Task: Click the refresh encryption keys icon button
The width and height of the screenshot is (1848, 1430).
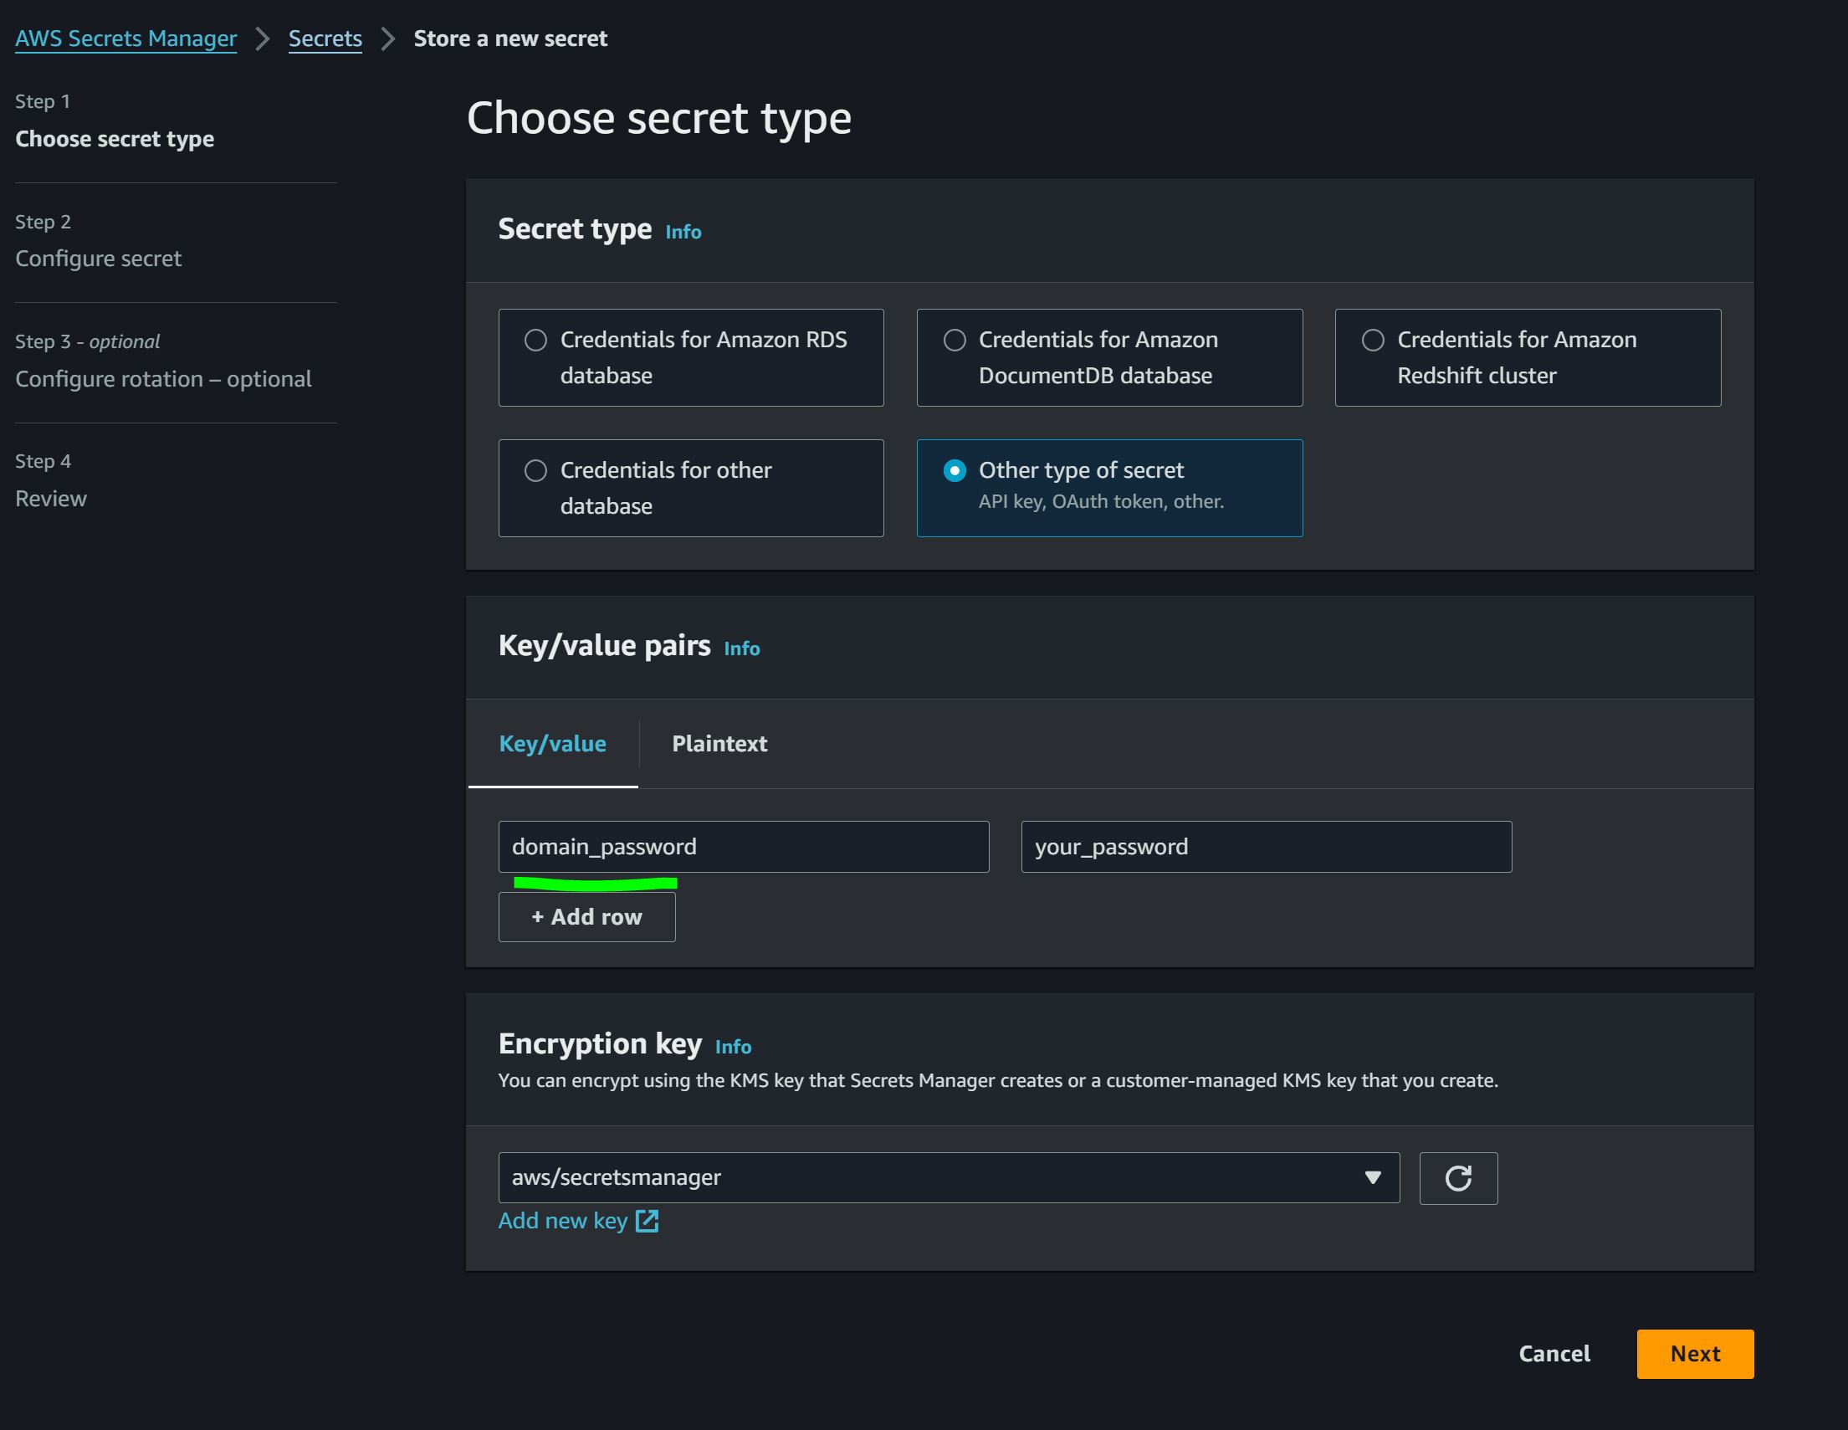Action: 1458,1178
